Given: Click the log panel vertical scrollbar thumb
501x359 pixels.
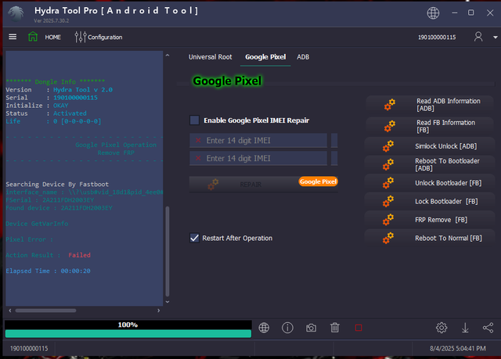Looking at the screenshot, I should 167,251.
